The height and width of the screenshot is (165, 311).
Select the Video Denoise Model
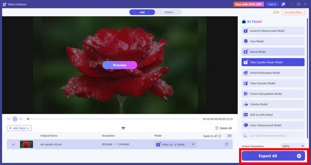(x=273, y=83)
